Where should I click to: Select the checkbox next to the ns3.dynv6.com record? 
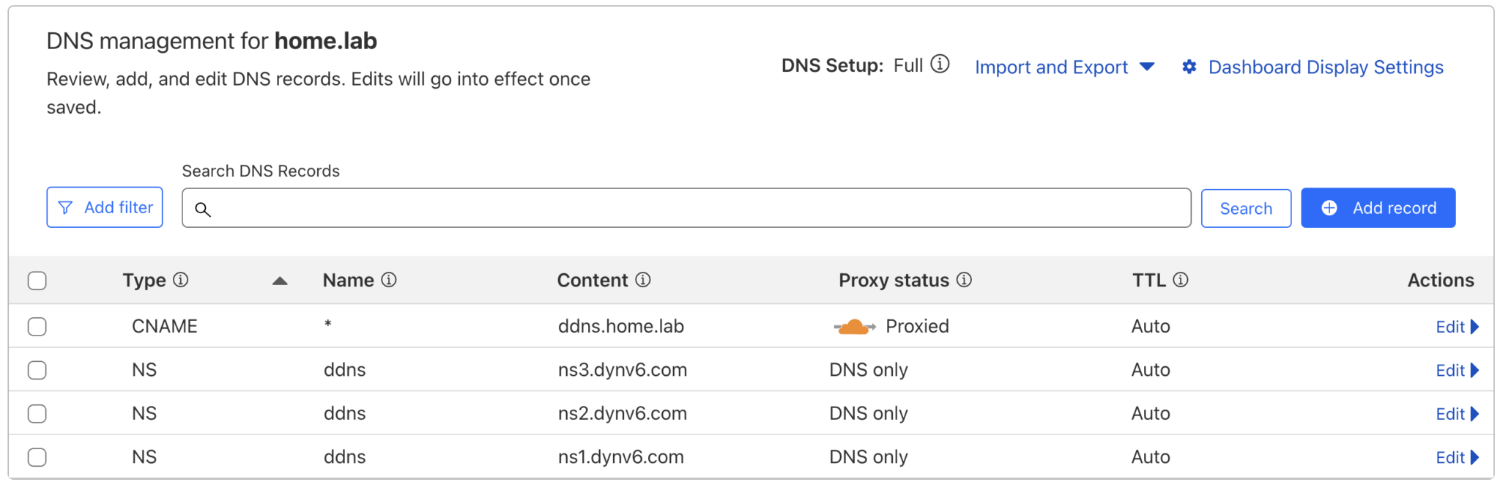[x=37, y=370]
